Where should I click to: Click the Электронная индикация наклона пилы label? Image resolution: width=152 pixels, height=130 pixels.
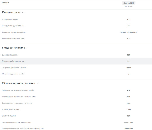pos(19,97)
